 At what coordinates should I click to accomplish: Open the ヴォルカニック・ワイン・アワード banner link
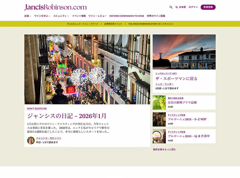click(x=82, y=24)
